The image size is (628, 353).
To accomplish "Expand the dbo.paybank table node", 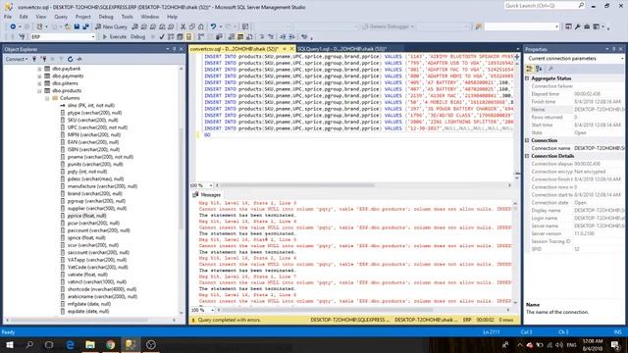I will (39, 69).
